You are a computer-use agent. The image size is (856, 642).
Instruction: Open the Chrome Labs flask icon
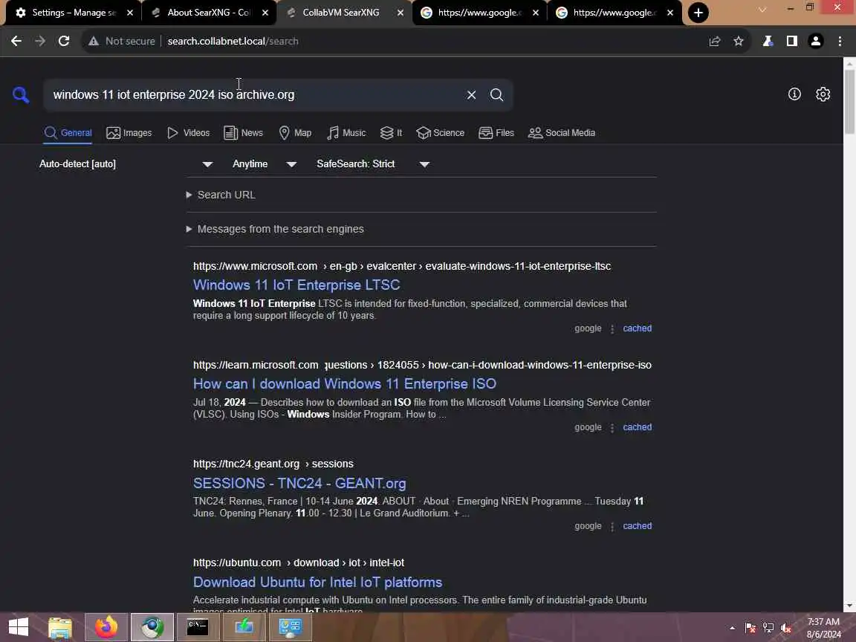pyautogui.click(x=768, y=41)
